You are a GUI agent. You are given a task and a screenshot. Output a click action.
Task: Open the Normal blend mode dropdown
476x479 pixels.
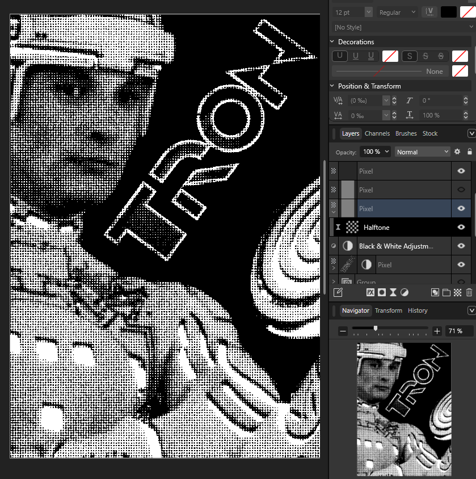[x=423, y=152]
